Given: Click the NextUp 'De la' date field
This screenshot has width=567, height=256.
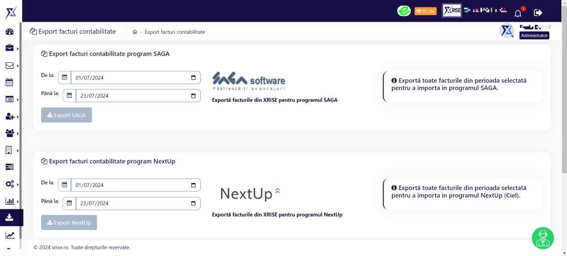Looking at the screenshot, I should 136,185.
